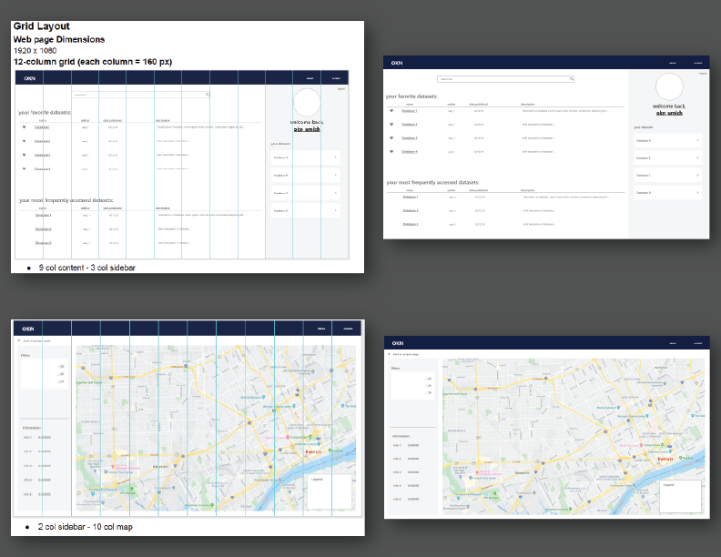The image size is (721, 557).
Task: Toggle the middle filter switch on clean map page
Action: point(429,386)
